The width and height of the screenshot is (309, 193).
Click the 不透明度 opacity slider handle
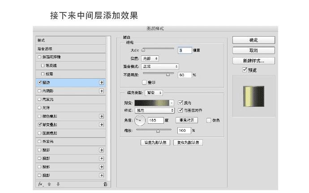click(168, 75)
